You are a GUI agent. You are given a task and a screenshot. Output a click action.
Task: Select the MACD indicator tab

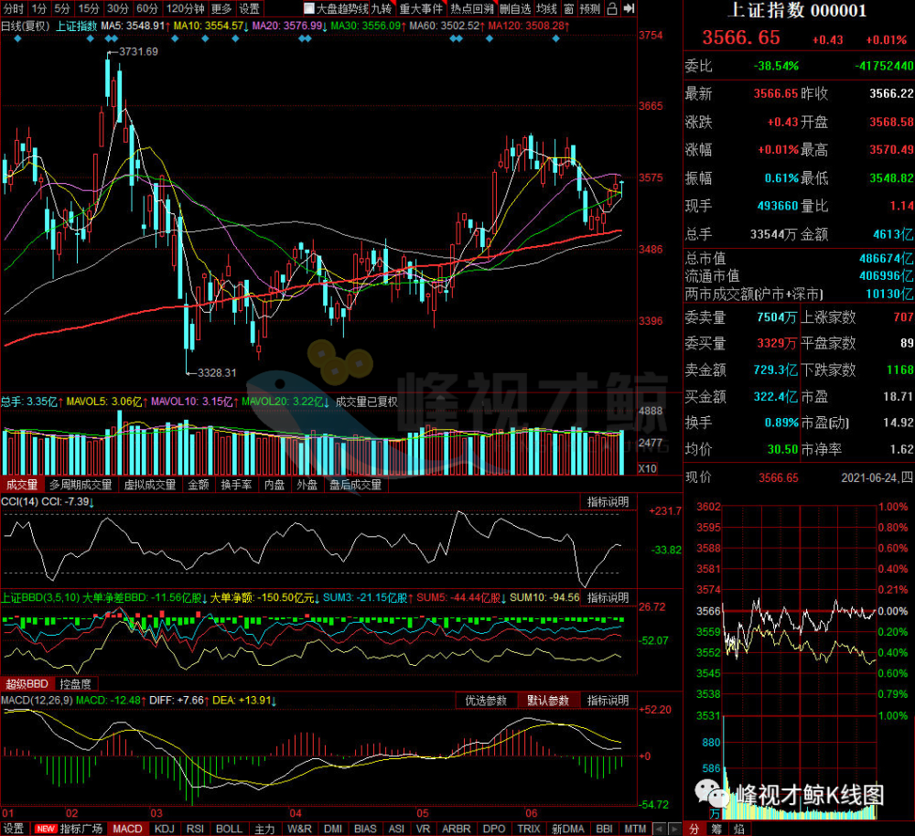click(127, 829)
